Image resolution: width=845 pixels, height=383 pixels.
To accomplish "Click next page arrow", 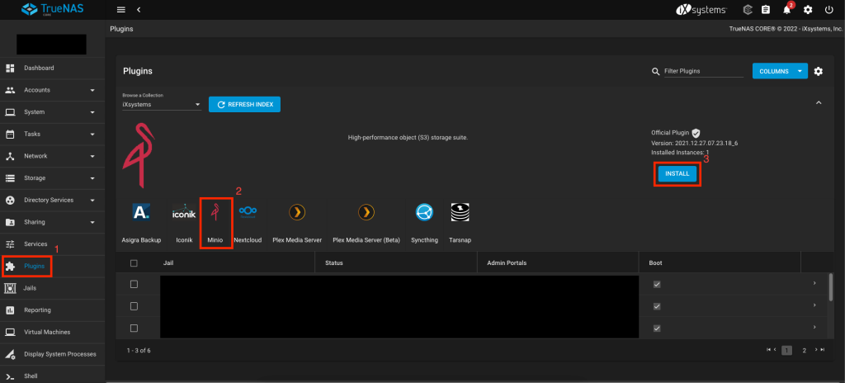I will 816,349.
